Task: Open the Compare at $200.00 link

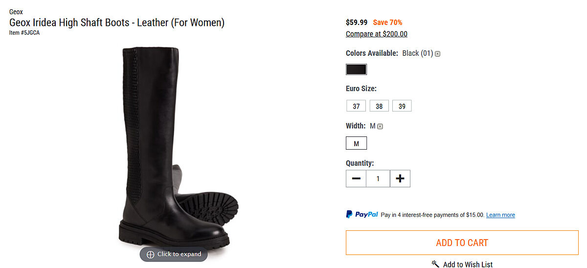Action: [376, 34]
